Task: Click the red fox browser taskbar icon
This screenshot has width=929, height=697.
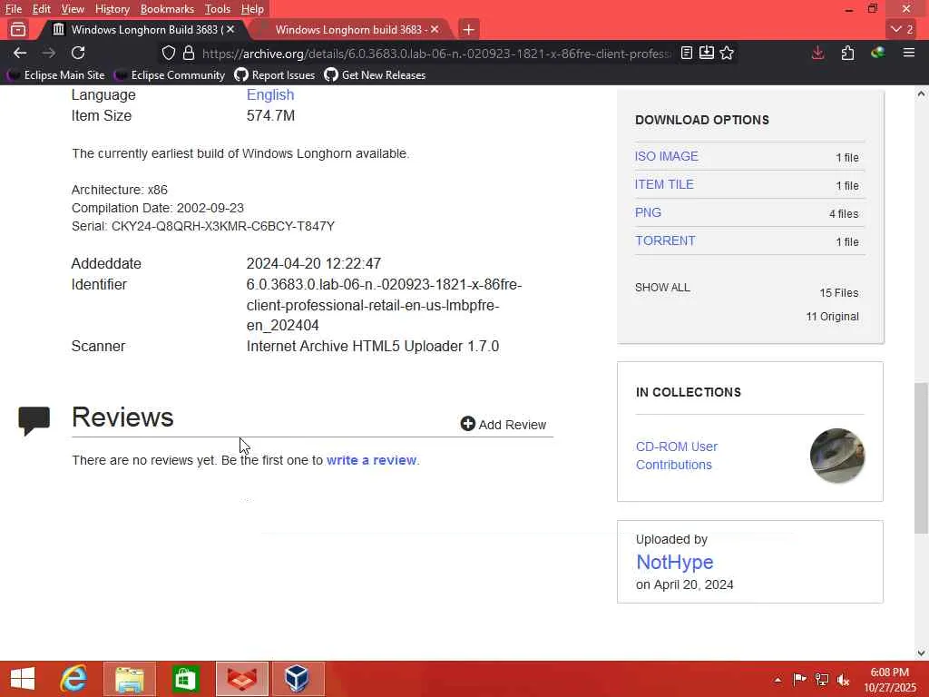Action: (241, 679)
